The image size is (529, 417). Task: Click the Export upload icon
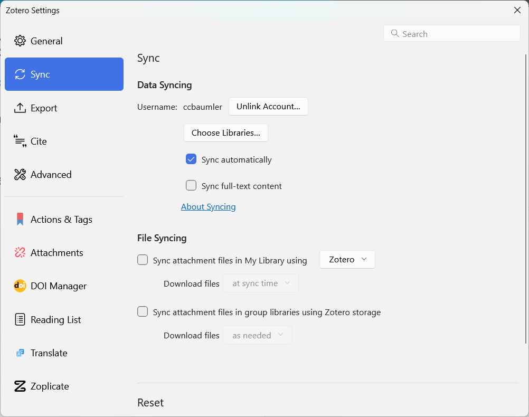[x=20, y=108]
